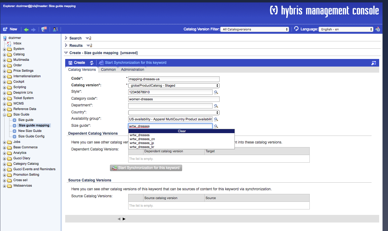Click Clear in the suggestion popup
The width and height of the screenshot is (388, 231).
(x=182, y=131)
